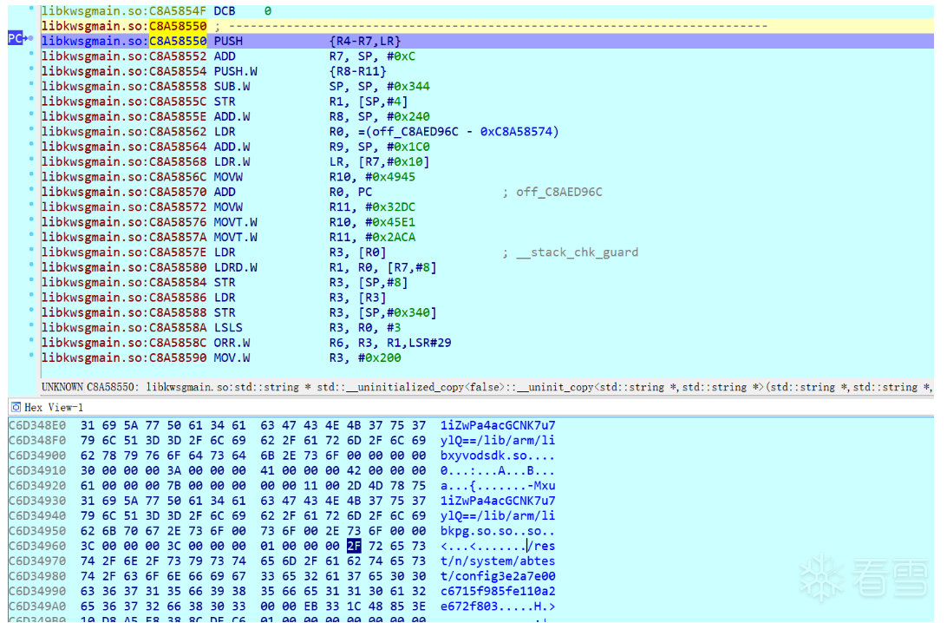Toggle breakpoint dot beside C8A58590 MOV.W line
Viewport: 947px width, 623px height.
click(31, 355)
